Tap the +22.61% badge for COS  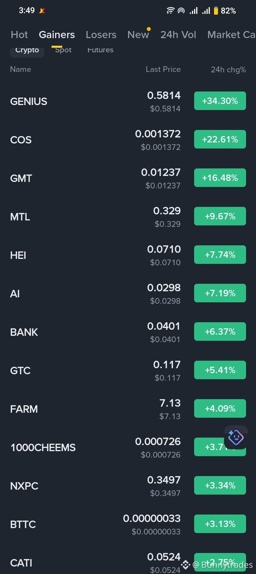point(220,139)
